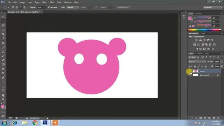This screenshot has height=126, width=224.
Task: Switch to the Paths tab
Action: [x=207, y=54]
